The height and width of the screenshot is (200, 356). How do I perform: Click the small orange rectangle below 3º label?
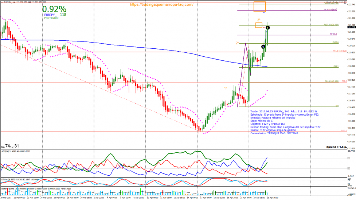click(x=259, y=25)
